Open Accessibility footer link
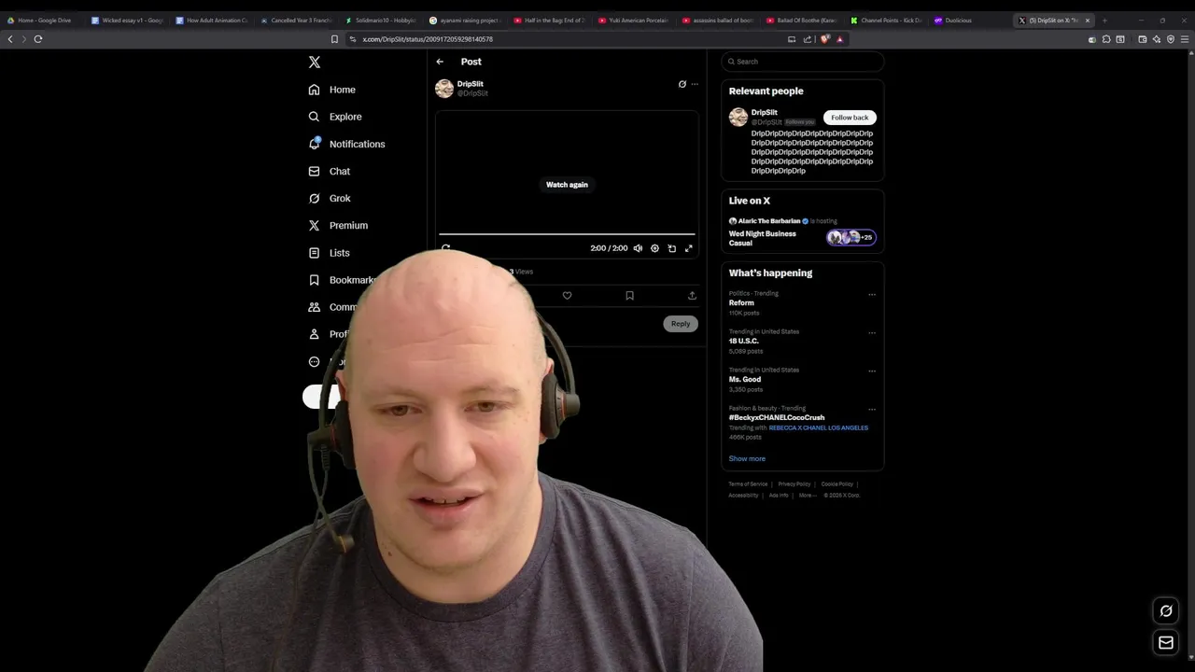The image size is (1195, 672). 743,496
